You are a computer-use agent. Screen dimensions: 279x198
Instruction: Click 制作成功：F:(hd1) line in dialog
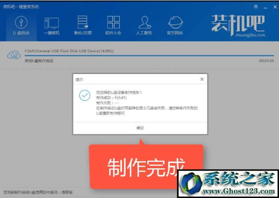pyautogui.click(x=111, y=97)
